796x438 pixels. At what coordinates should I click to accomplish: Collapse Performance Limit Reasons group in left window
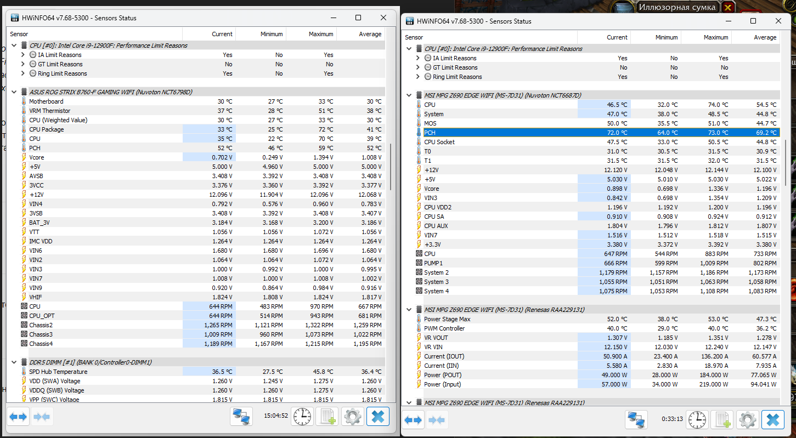point(14,45)
